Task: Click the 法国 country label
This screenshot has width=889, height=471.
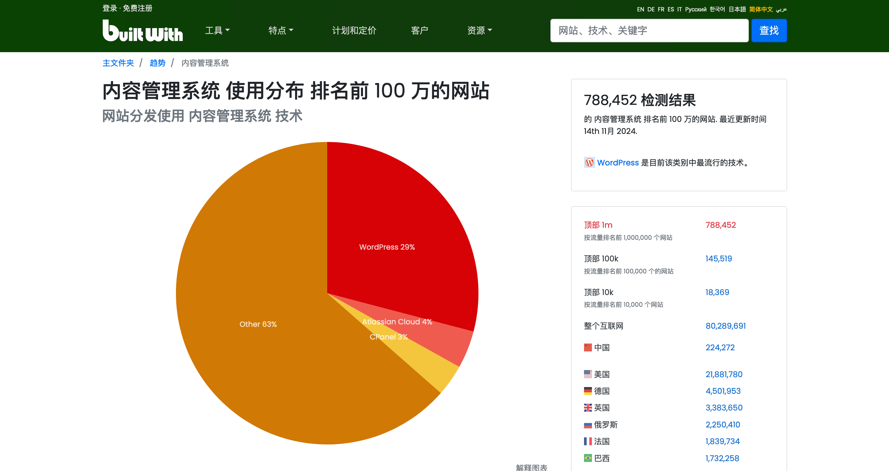Action: 602,441
